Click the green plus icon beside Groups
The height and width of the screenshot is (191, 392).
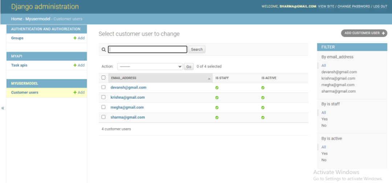[75, 38]
